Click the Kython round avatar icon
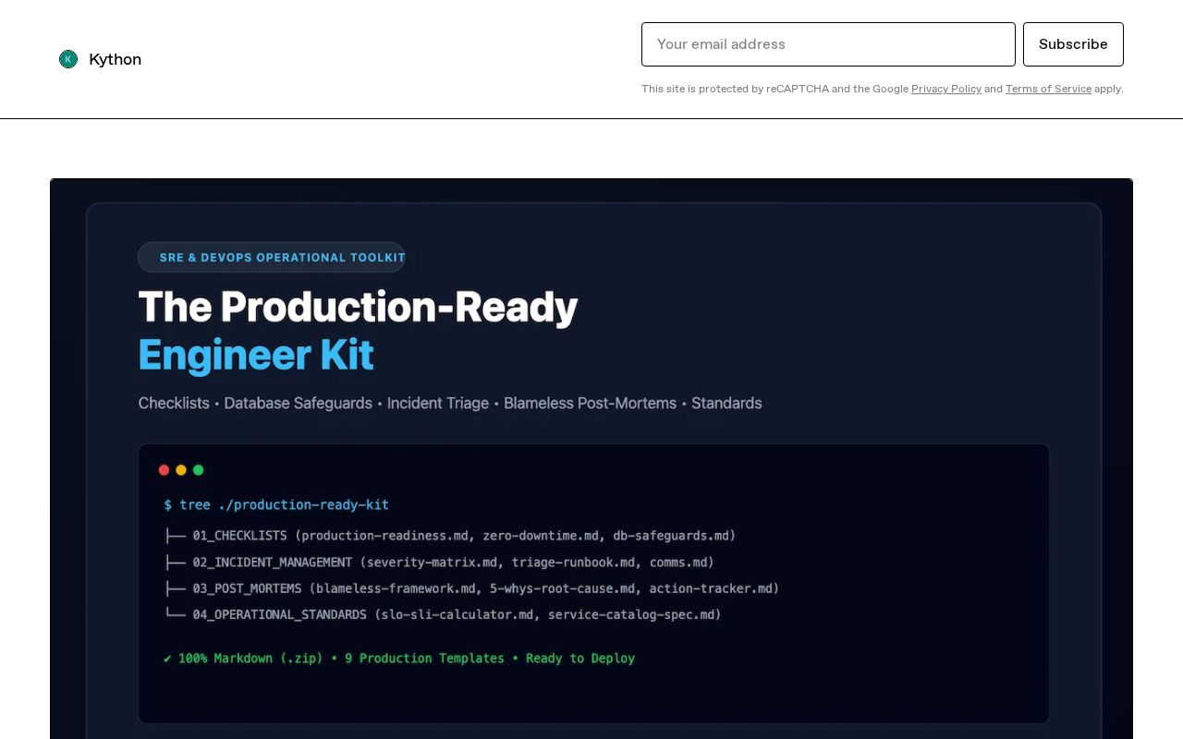 68,59
